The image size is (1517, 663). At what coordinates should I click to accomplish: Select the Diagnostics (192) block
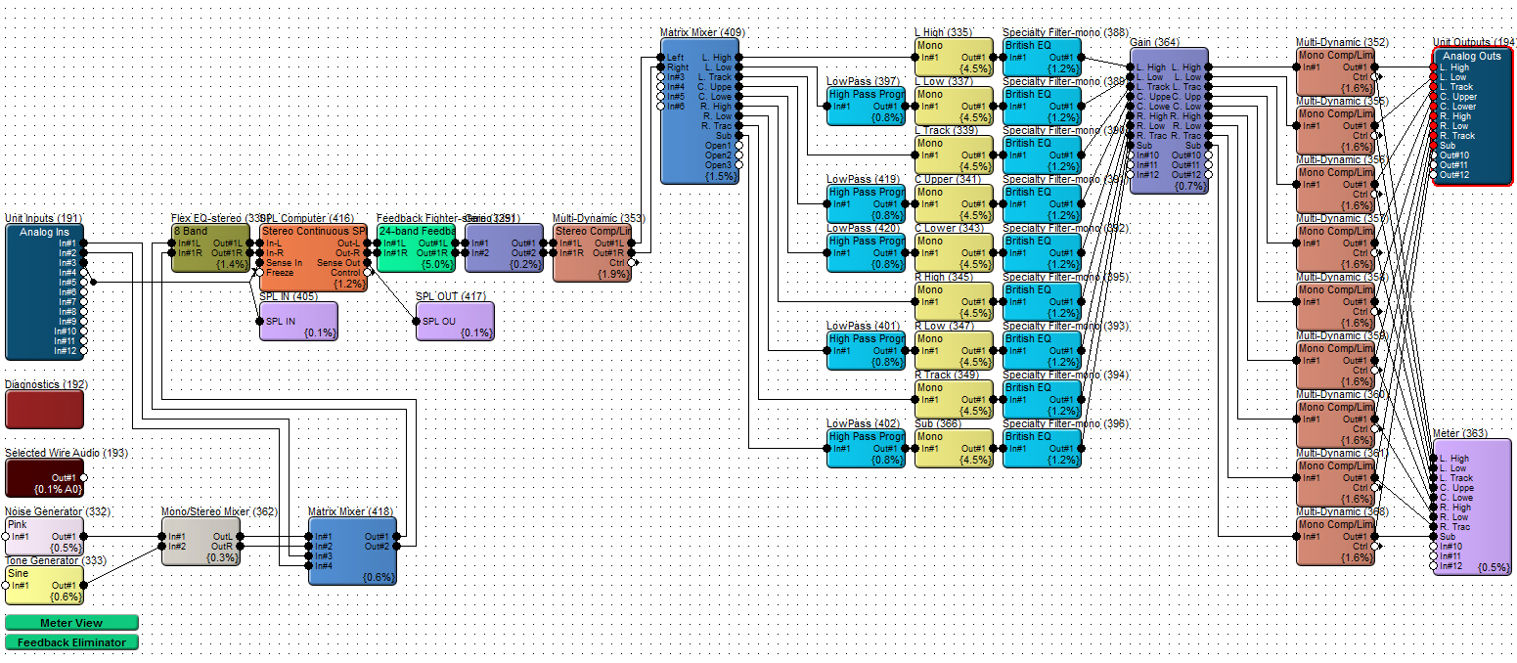44,410
